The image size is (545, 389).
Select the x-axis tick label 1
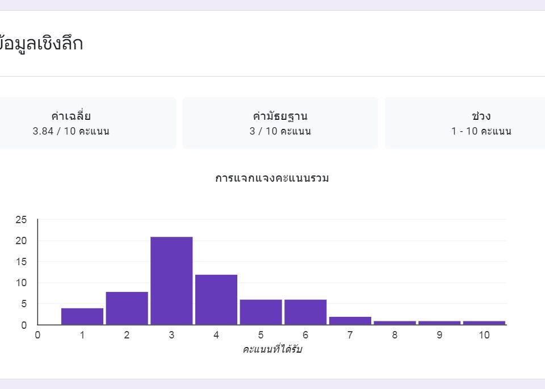(82, 335)
